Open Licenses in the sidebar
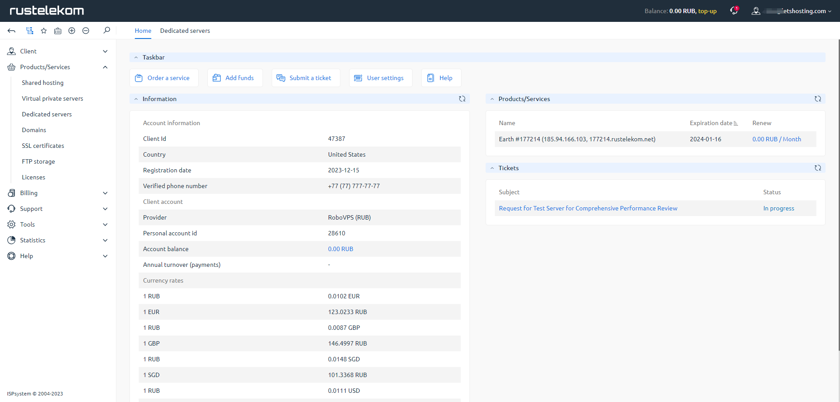840x402 pixels. pyautogui.click(x=34, y=177)
